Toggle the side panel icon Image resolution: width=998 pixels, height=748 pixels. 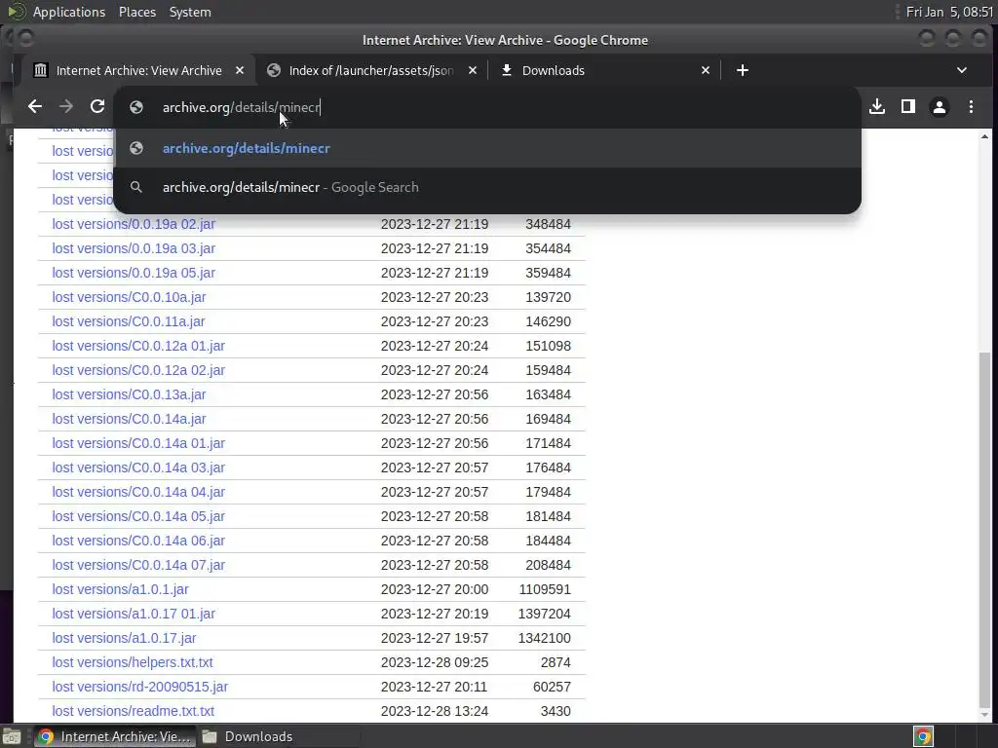(x=908, y=107)
